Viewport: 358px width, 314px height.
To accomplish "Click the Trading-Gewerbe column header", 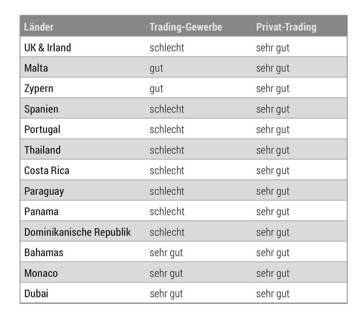I will click(x=186, y=27).
